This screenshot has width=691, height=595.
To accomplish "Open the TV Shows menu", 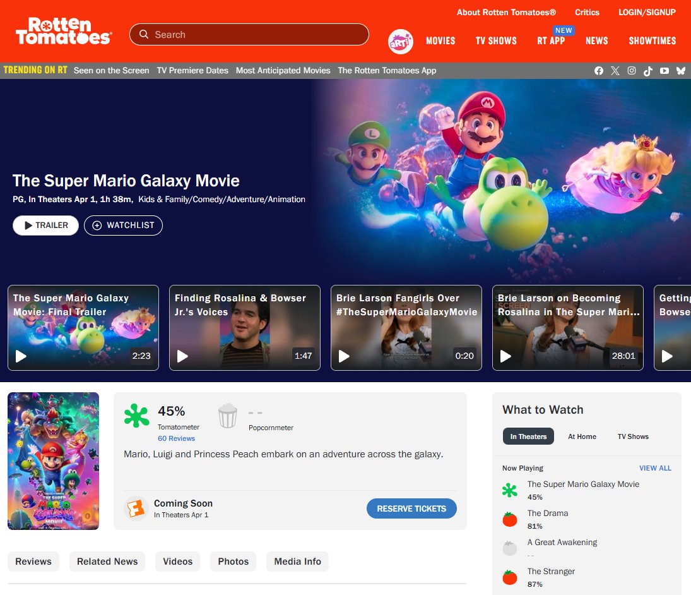I will click(496, 41).
